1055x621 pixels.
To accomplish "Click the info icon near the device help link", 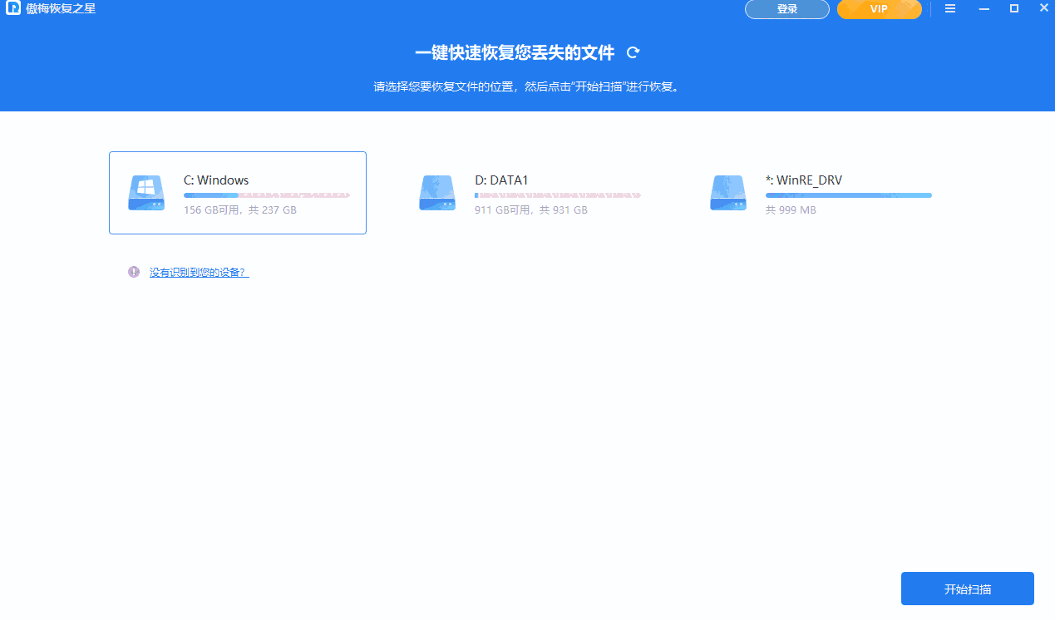I will click(133, 272).
